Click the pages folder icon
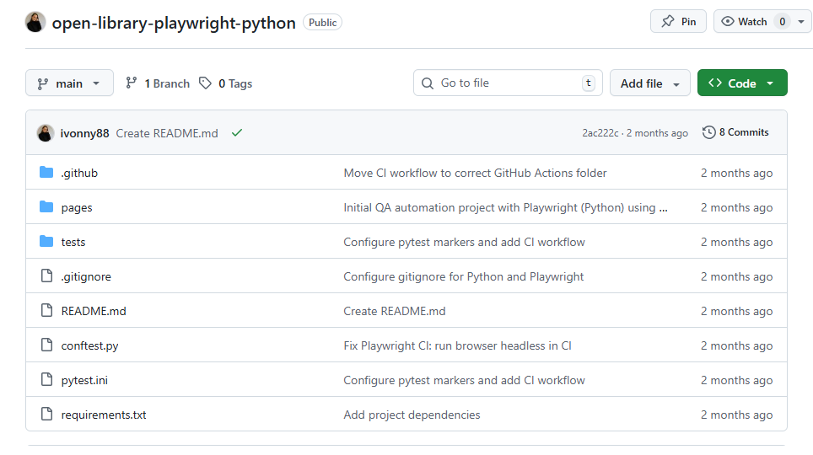This screenshot has width=813, height=455. (46, 206)
